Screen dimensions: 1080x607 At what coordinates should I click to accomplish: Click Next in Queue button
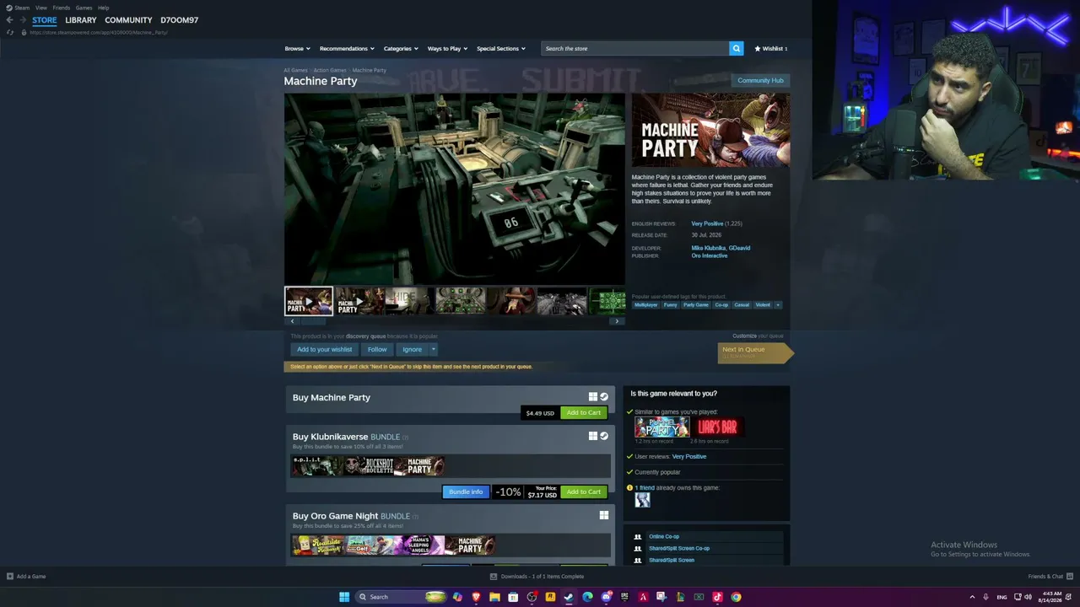pos(755,352)
